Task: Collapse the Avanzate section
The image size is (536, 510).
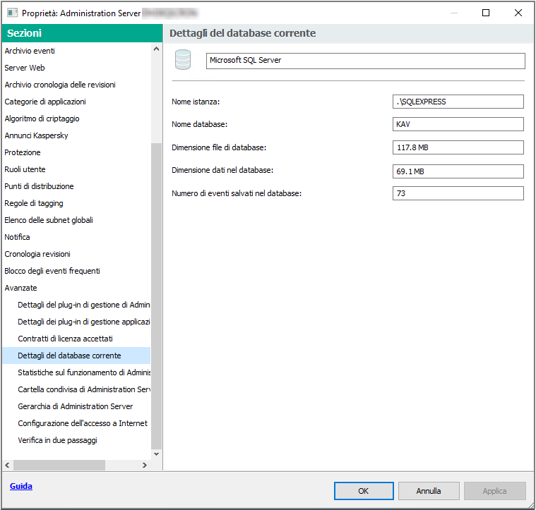Action: pyautogui.click(x=20, y=288)
